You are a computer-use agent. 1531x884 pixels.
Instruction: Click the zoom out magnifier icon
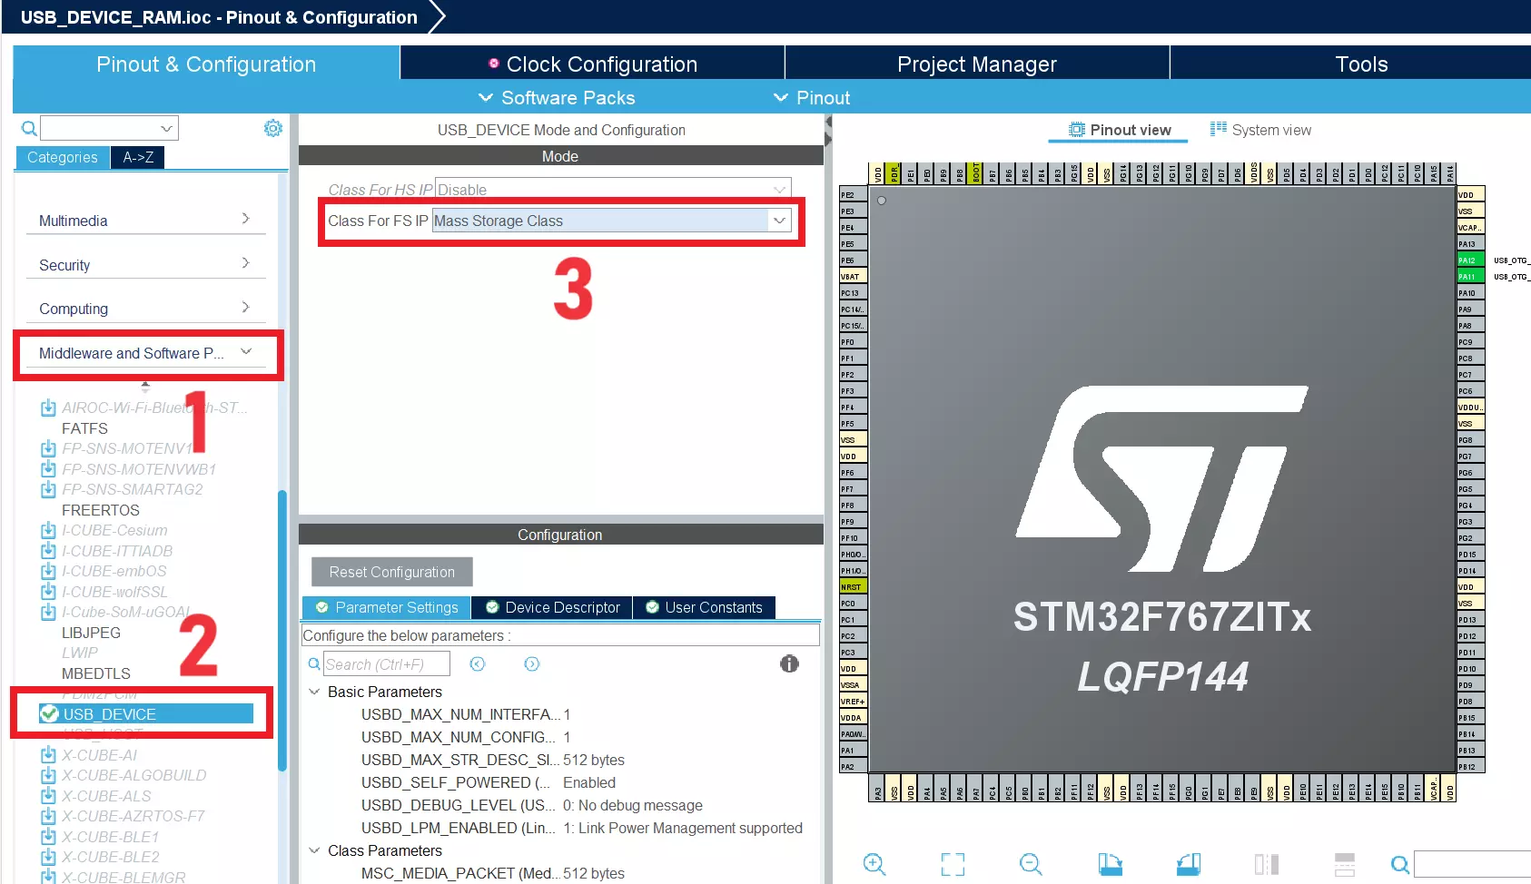click(x=1031, y=864)
